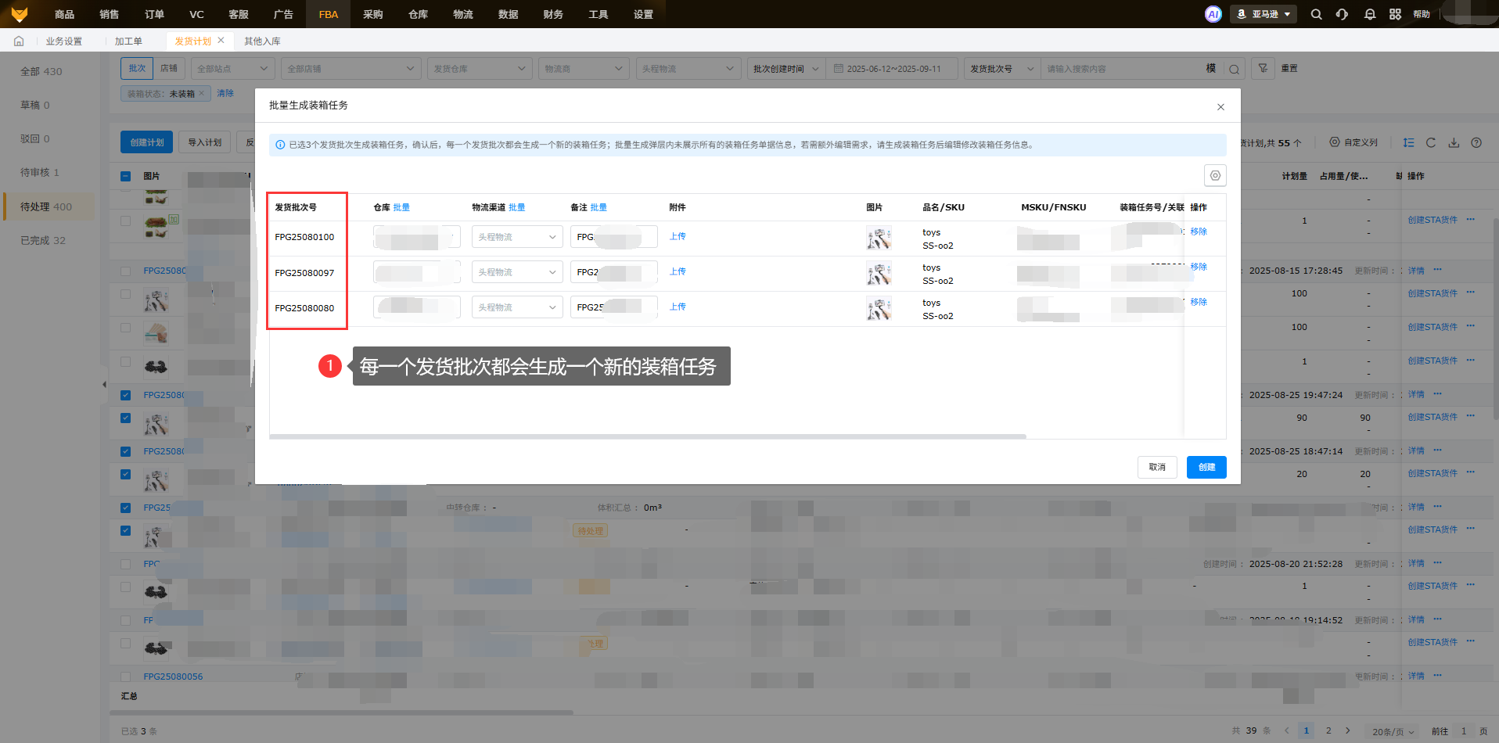
Task: Close the batch packing task dialog
Action: pyautogui.click(x=1220, y=107)
